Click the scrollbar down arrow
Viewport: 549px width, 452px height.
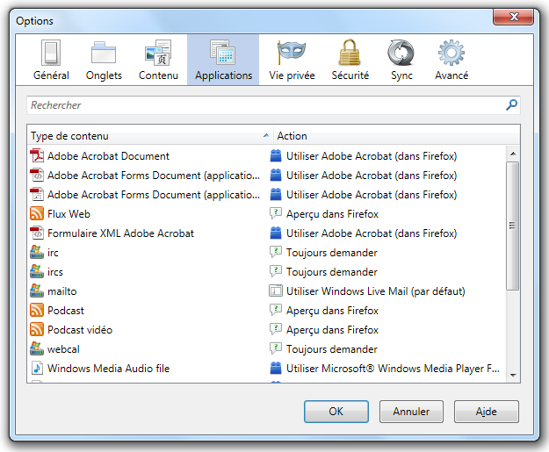click(513, 375)
